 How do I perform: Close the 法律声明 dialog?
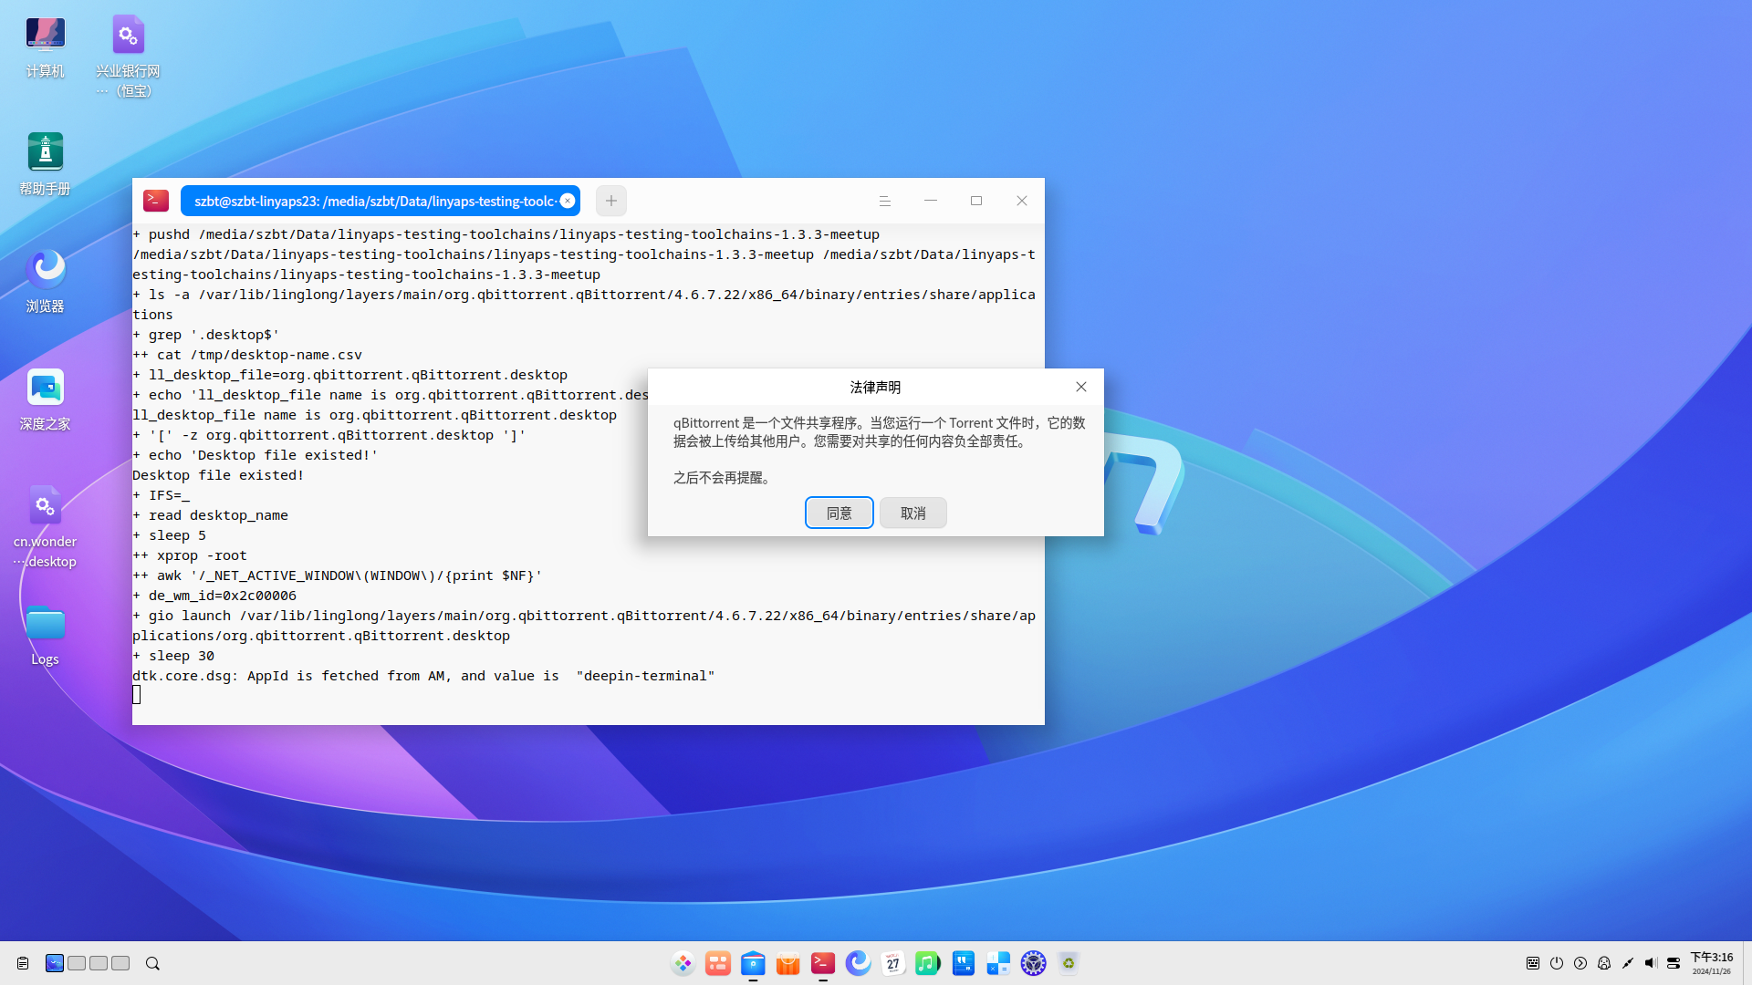(1081, 387)
